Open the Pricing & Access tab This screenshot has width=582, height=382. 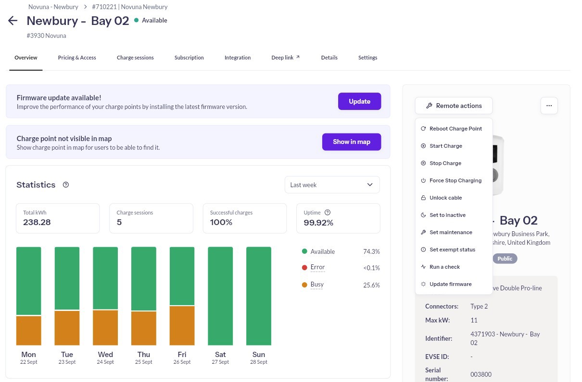pyautogui.click(x=77, y=58)
